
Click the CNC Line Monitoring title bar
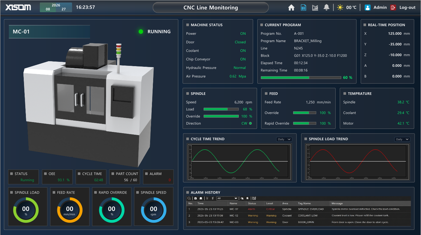coord(211,8)
